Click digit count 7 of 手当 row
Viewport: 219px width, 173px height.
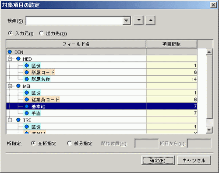[172, 113]
